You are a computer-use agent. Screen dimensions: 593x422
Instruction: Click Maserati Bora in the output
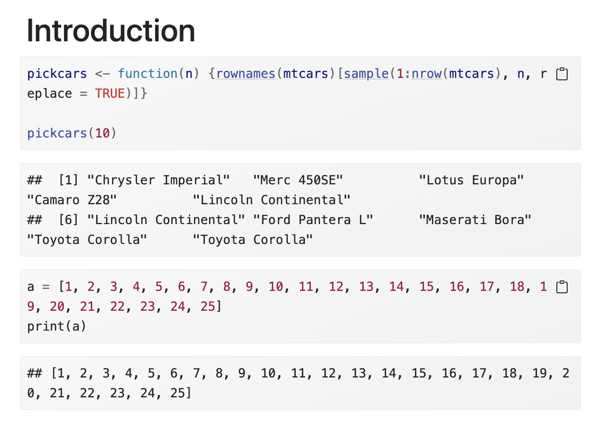[475, 219]
